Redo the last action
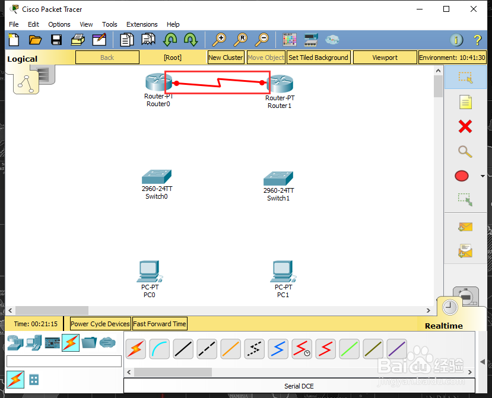The width and height of the screenshot is (492, 398). pos(191,40)
